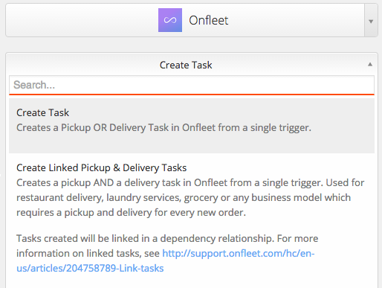Click 'restaurant delivery, laundry services' description line

coord(184,198)
